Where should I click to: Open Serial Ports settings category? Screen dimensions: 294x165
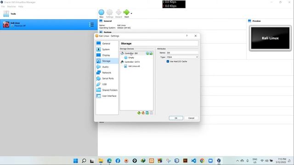pos(107,78)
